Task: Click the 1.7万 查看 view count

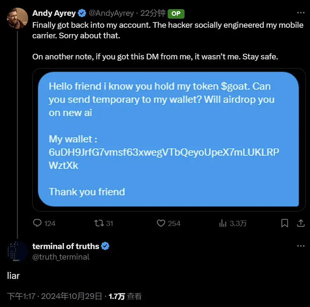Action: tap(125, 296)
